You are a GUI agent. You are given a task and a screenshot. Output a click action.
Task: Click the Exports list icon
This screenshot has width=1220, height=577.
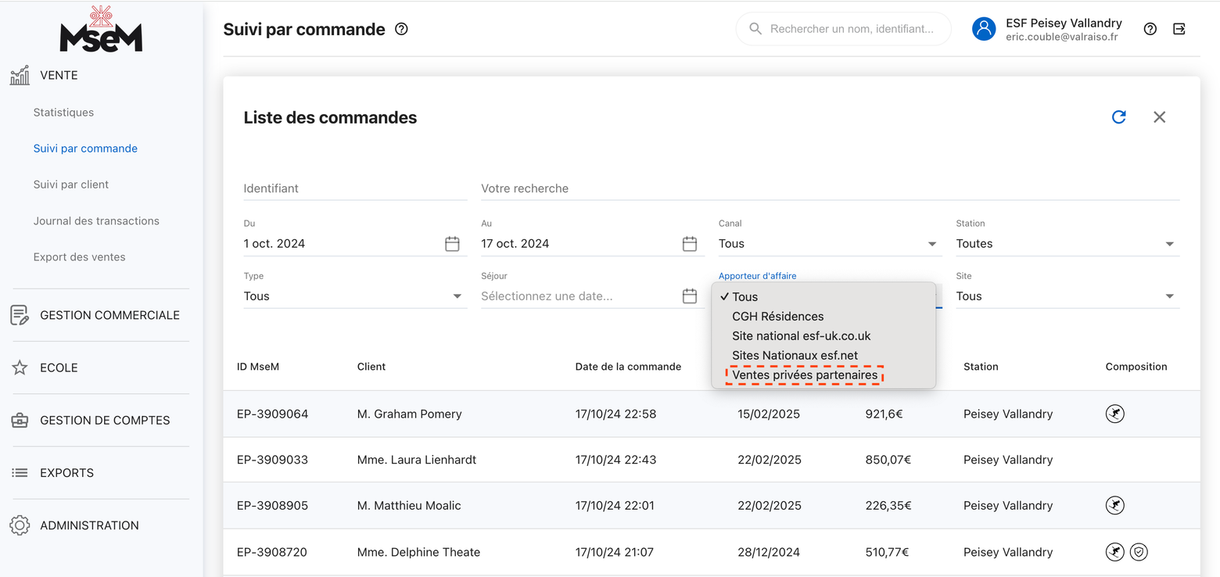(20, 473)
